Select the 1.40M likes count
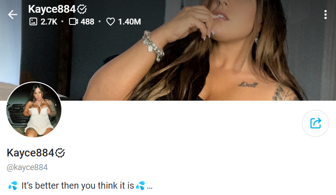The width and height of the screenshot is (336, 195). [x=130, y=22]
